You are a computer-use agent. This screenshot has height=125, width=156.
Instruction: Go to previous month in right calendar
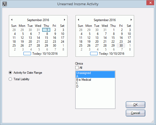pyautogui.click(x=78, y=20)
